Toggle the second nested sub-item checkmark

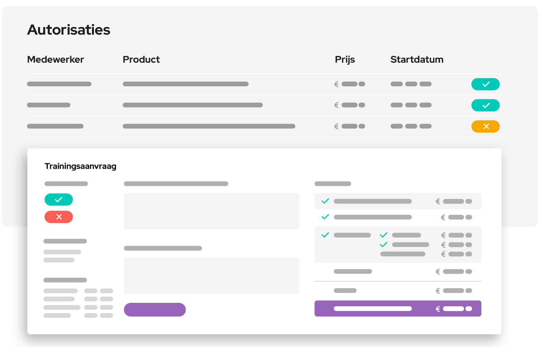pos(383,245)
